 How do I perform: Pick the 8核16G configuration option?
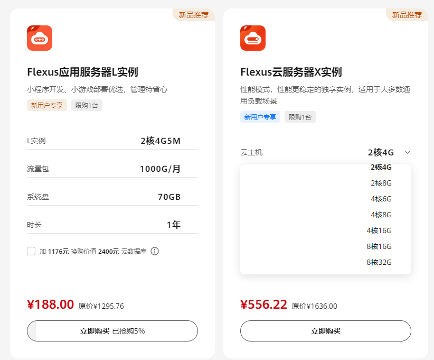coord(379,246)
